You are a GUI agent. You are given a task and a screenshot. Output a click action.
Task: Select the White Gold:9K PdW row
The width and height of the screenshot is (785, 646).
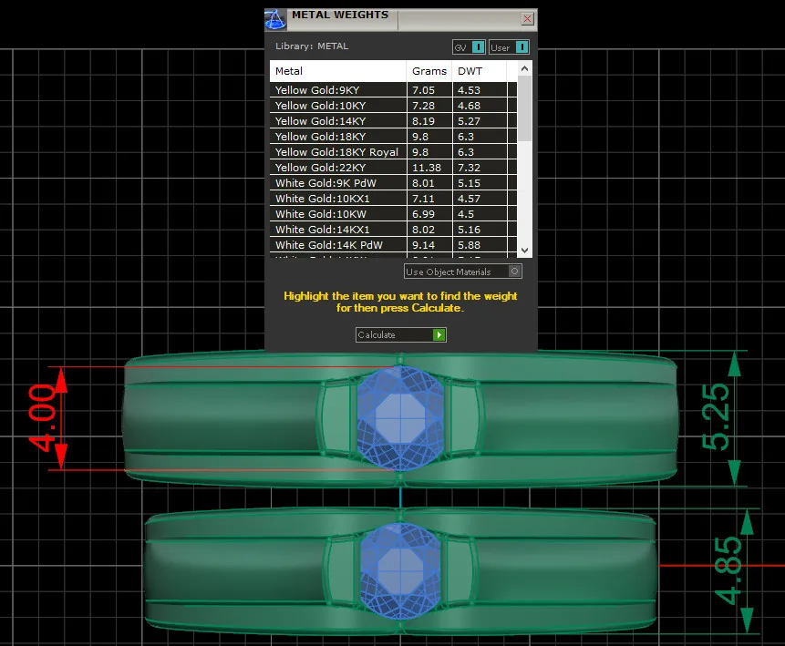coord(394,183)
